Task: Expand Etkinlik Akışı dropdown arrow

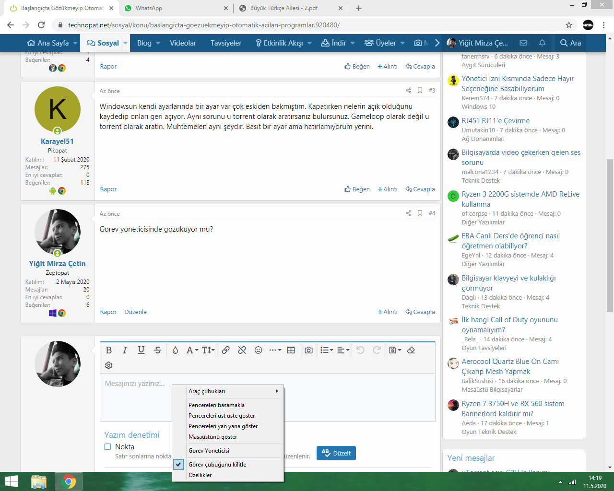Action: click(x=309, y=43)
